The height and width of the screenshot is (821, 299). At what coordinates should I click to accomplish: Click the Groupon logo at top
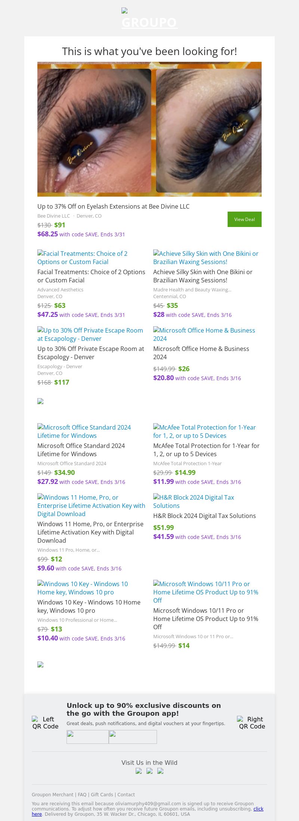(149, 19)
